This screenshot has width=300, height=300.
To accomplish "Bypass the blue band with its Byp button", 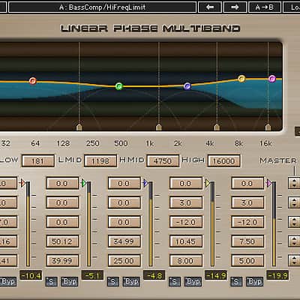I will click(131, 282).
